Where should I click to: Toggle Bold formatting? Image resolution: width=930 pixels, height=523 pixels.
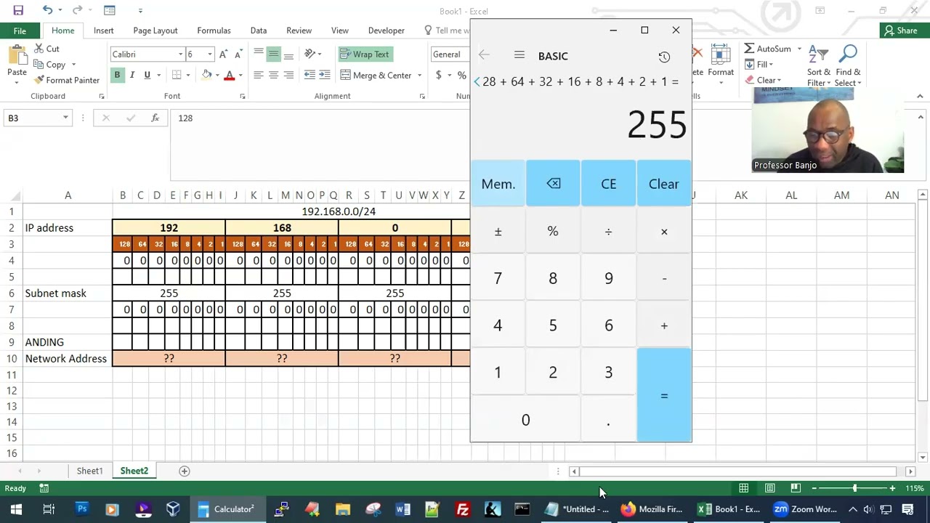[x=116, y=75]
